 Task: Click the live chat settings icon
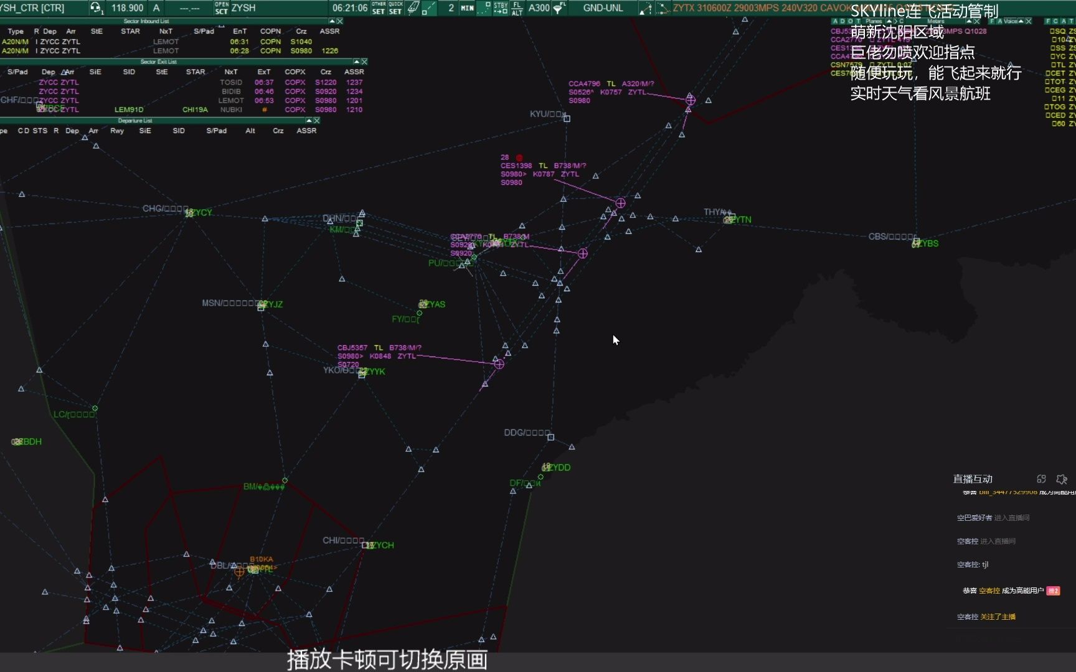click(1062, 479)
